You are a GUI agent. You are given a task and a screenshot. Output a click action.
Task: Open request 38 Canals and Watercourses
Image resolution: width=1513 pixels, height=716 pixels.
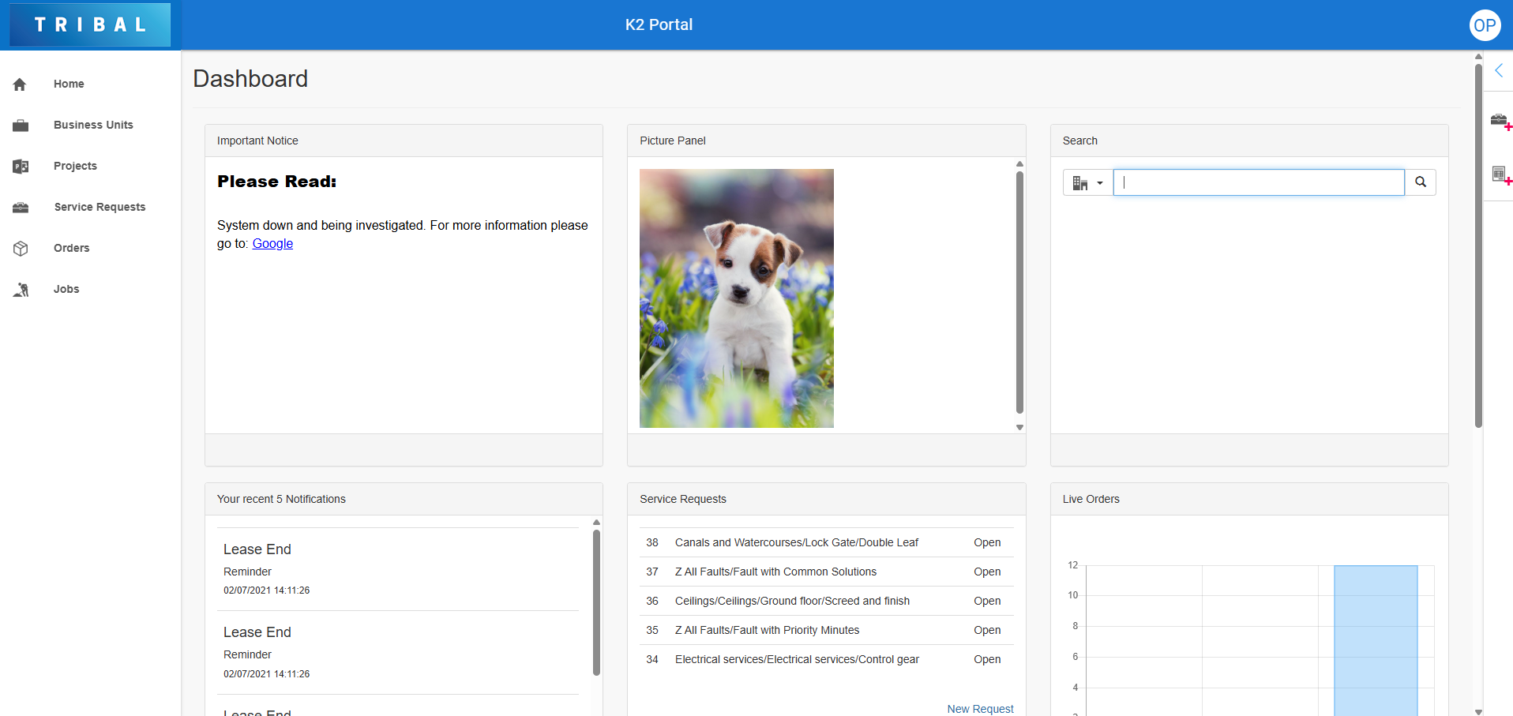click(x=827, y=542)
